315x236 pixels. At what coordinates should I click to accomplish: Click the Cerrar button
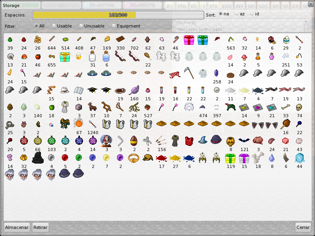click(303, 227)
